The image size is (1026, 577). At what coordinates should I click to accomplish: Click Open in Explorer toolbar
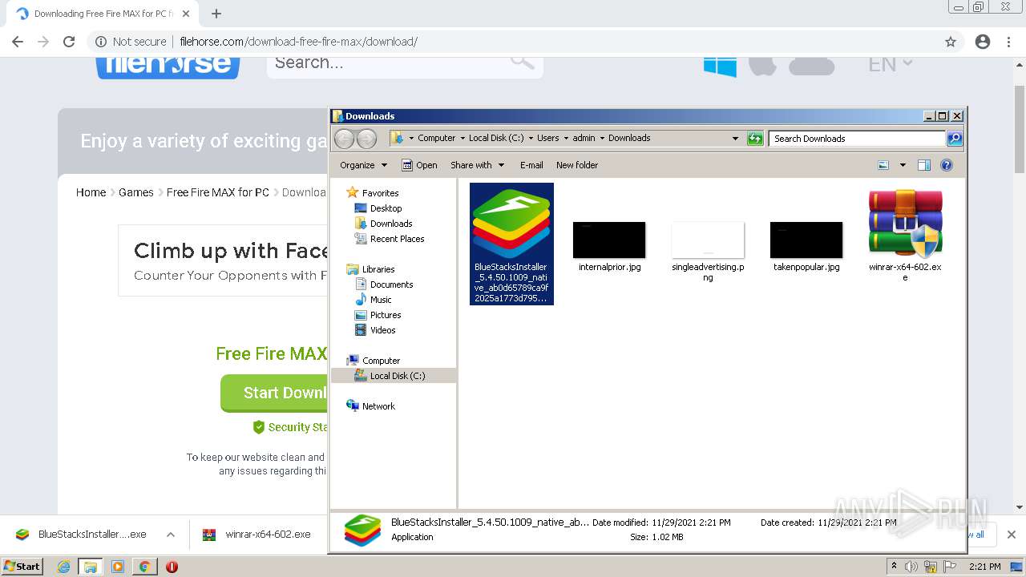point(419,165)
